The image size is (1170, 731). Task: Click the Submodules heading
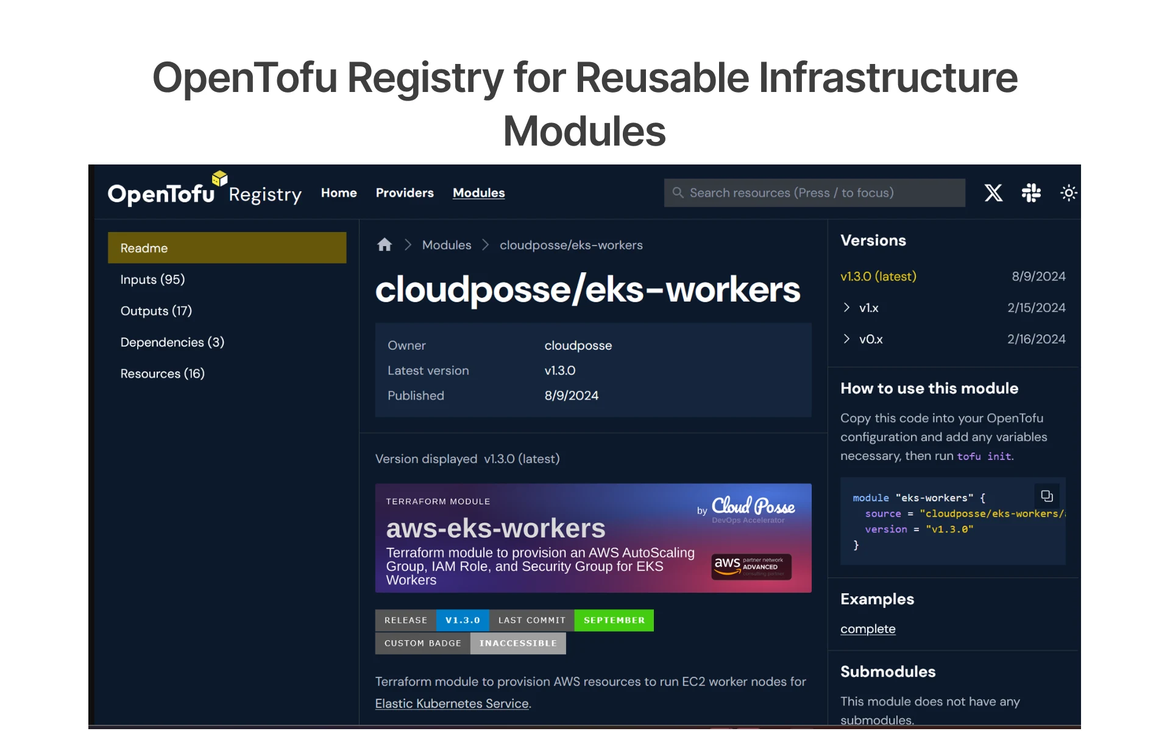point(888,671)
